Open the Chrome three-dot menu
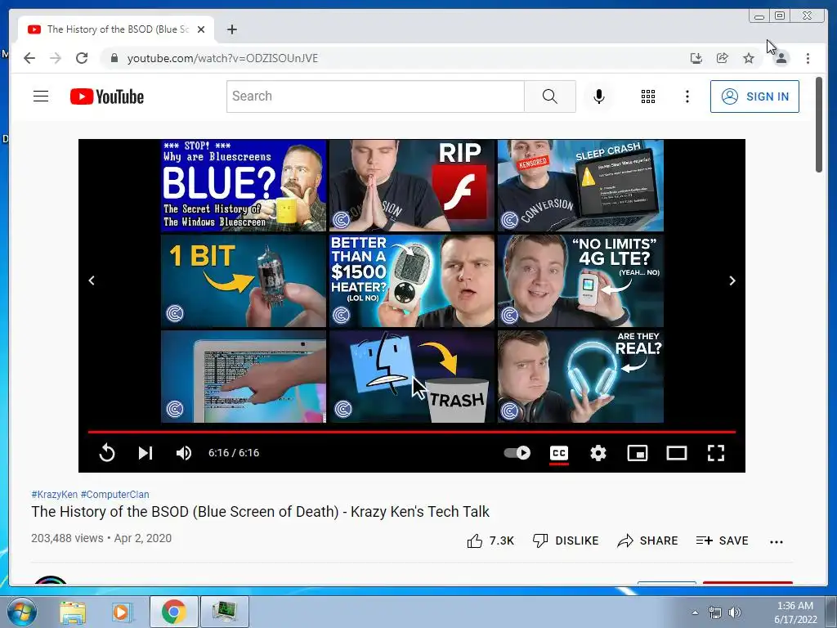This screenshot has height=628, width=837. click(808, 58)
